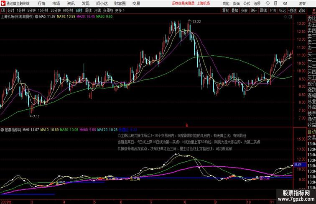Click the 7.11 low price marker
The image size is (316, 204).
[36, 116]
